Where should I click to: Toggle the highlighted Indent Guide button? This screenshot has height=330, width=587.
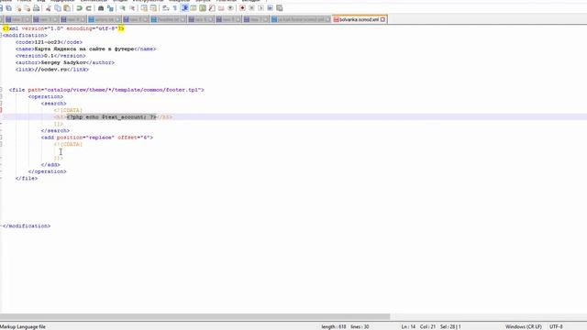[184, 8]
